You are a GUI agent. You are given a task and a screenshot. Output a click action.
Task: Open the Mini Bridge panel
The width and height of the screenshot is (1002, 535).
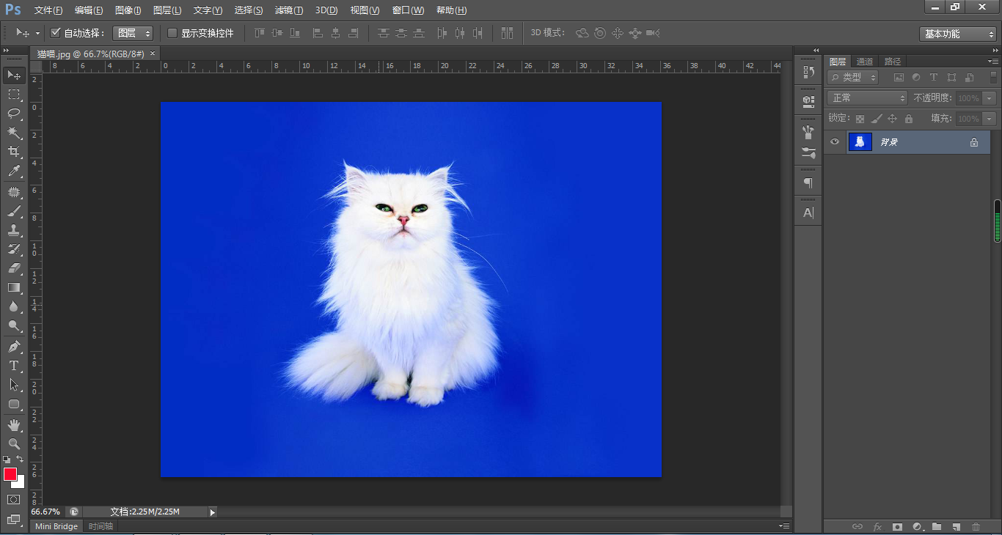point(56,526)
